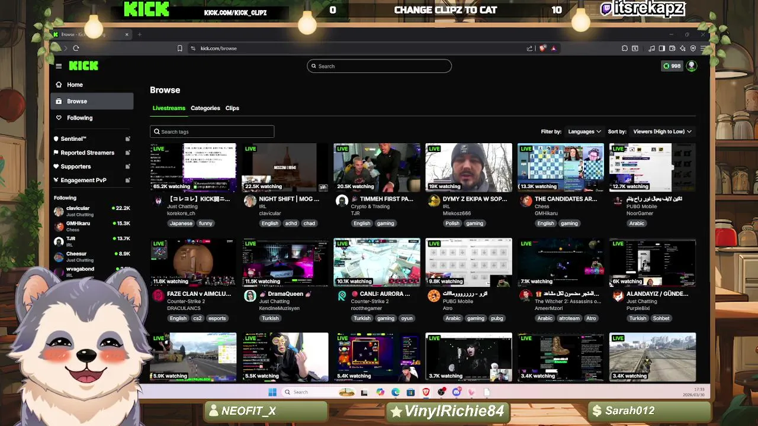The height and width of the screenshot is (426, 758).
Task: Click the Sohbet tag chip
Action: tap(661, 318)
